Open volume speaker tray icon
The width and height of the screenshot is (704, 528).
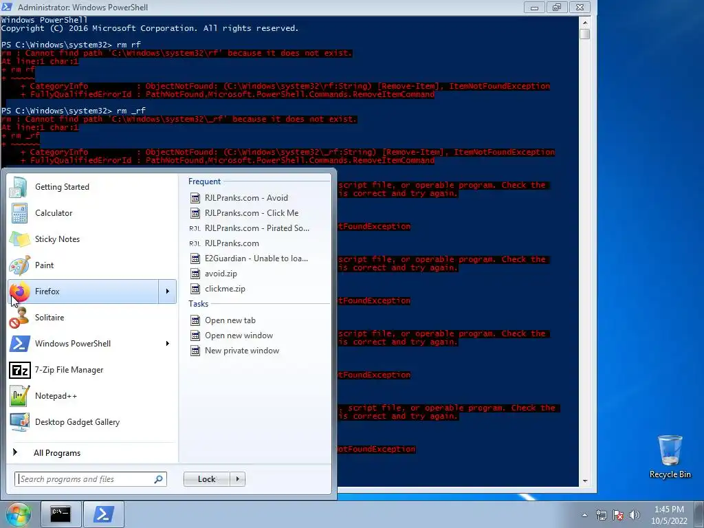click(x=635, y=515)
